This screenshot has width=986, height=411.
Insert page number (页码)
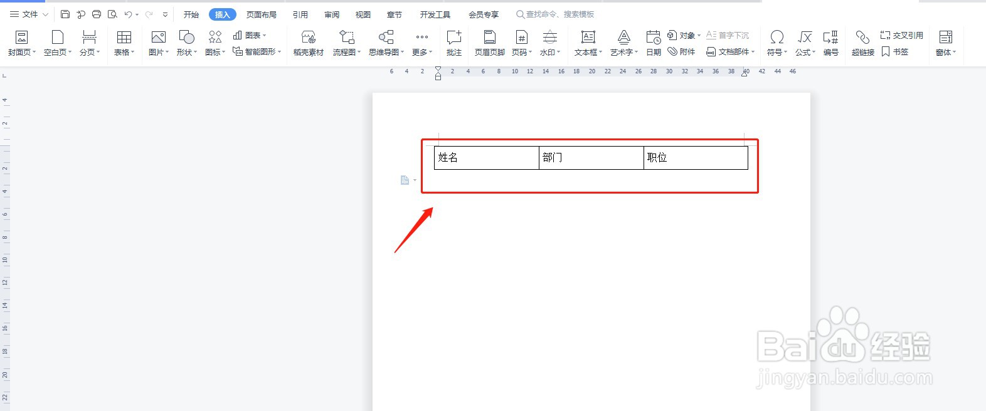coord(522,43)
